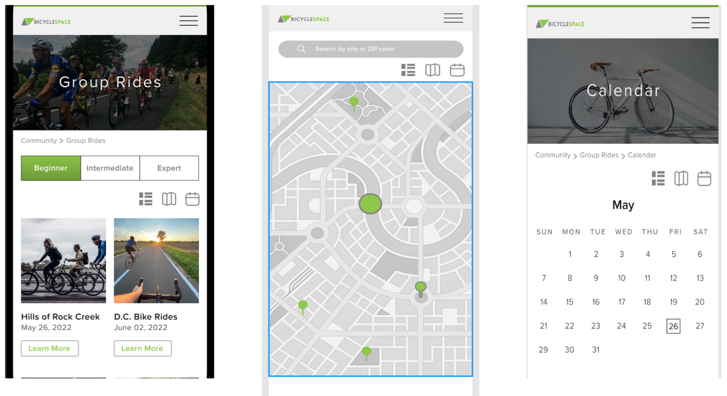
Task: Show map view from the Calendar screen
Action: tap(681, 178)
